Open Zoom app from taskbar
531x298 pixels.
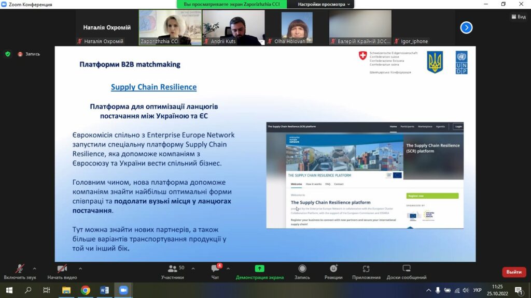pyautogui.click(x=123, y=290)
